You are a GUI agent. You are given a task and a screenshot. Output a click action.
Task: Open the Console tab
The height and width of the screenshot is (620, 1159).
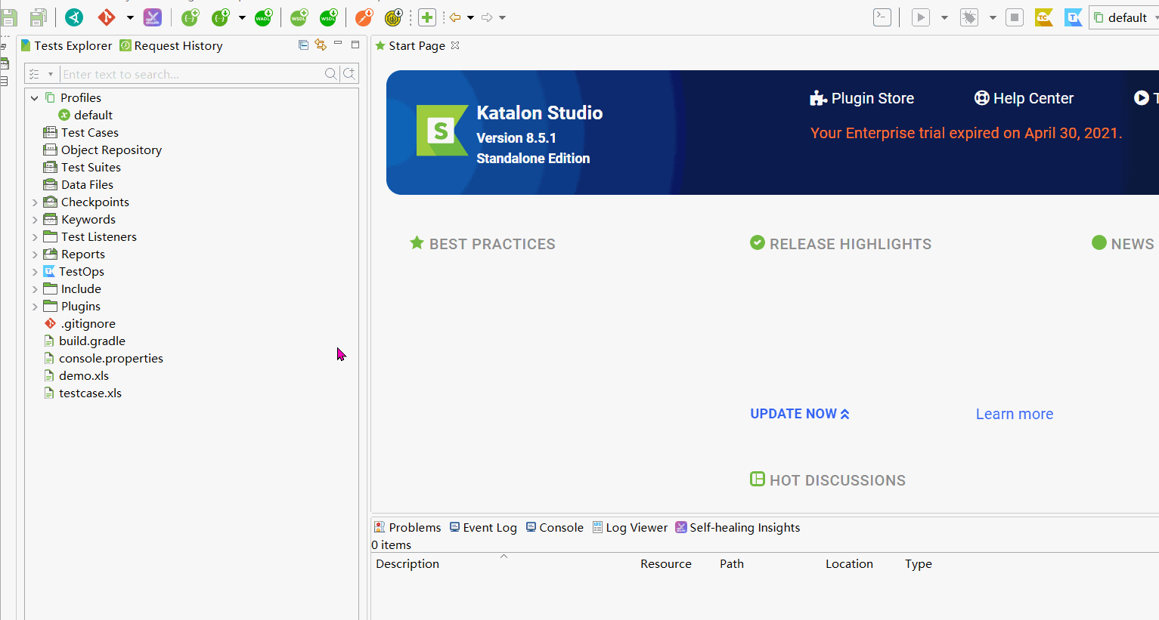555,528
